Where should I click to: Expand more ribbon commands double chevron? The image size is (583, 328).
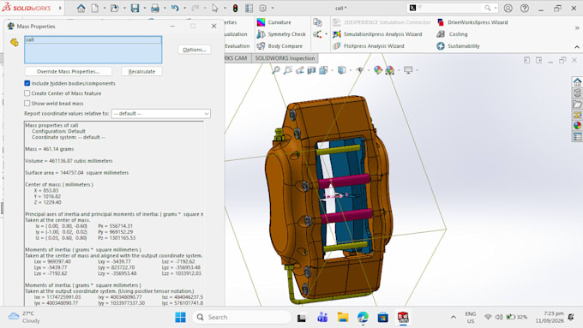[577, 28]
